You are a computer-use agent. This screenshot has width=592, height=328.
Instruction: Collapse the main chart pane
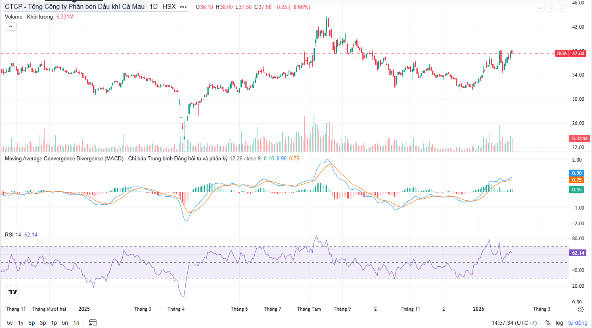pyautogui.click(x=551, y=7)
